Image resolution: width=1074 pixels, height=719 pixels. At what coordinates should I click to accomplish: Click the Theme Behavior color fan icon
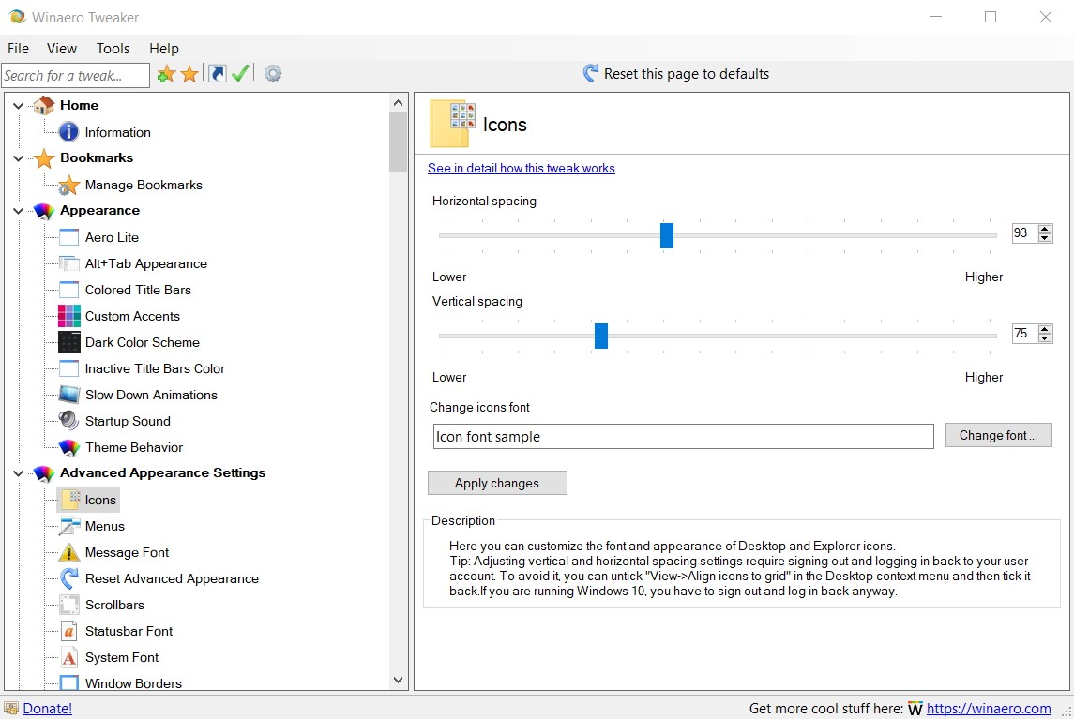click(69, 447)
